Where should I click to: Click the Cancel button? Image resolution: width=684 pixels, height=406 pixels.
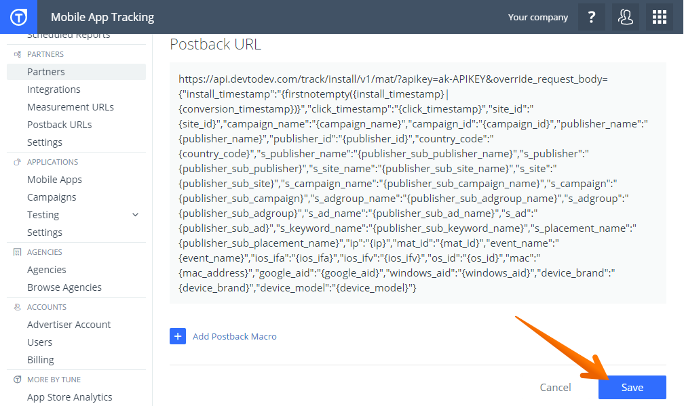(x=555, y=388)
